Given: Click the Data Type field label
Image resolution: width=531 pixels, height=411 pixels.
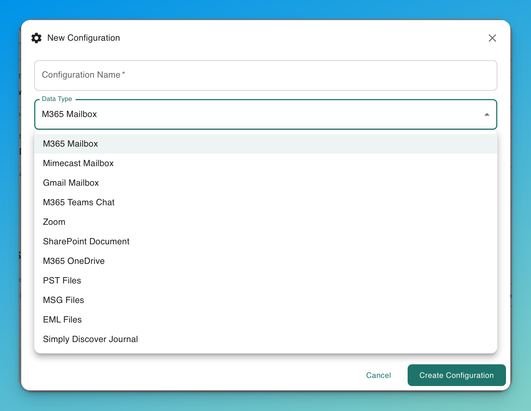Looking at the screenshot, I should pyautogui.click(x=57, y=99).
